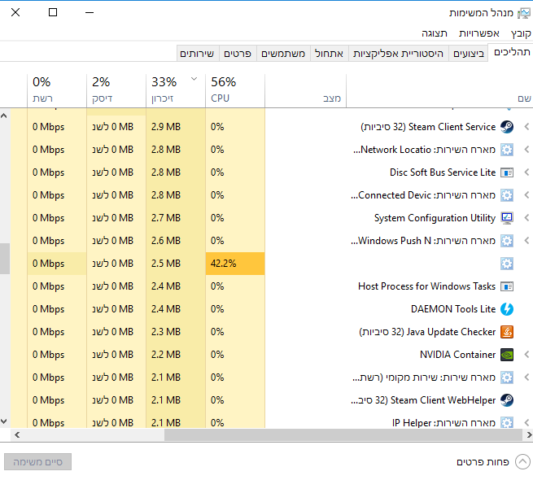Open the תצוגה (View) menu
Image resolution: width=533 pixels, height=480 pixels.
[x=435, y=33]
